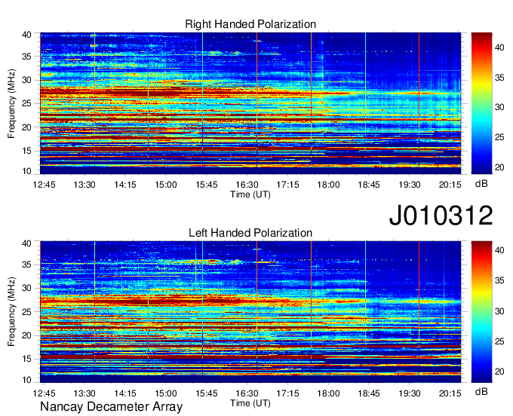Click 15:45 time tick on Left Handed plot
513x416 pixels.
207,393
